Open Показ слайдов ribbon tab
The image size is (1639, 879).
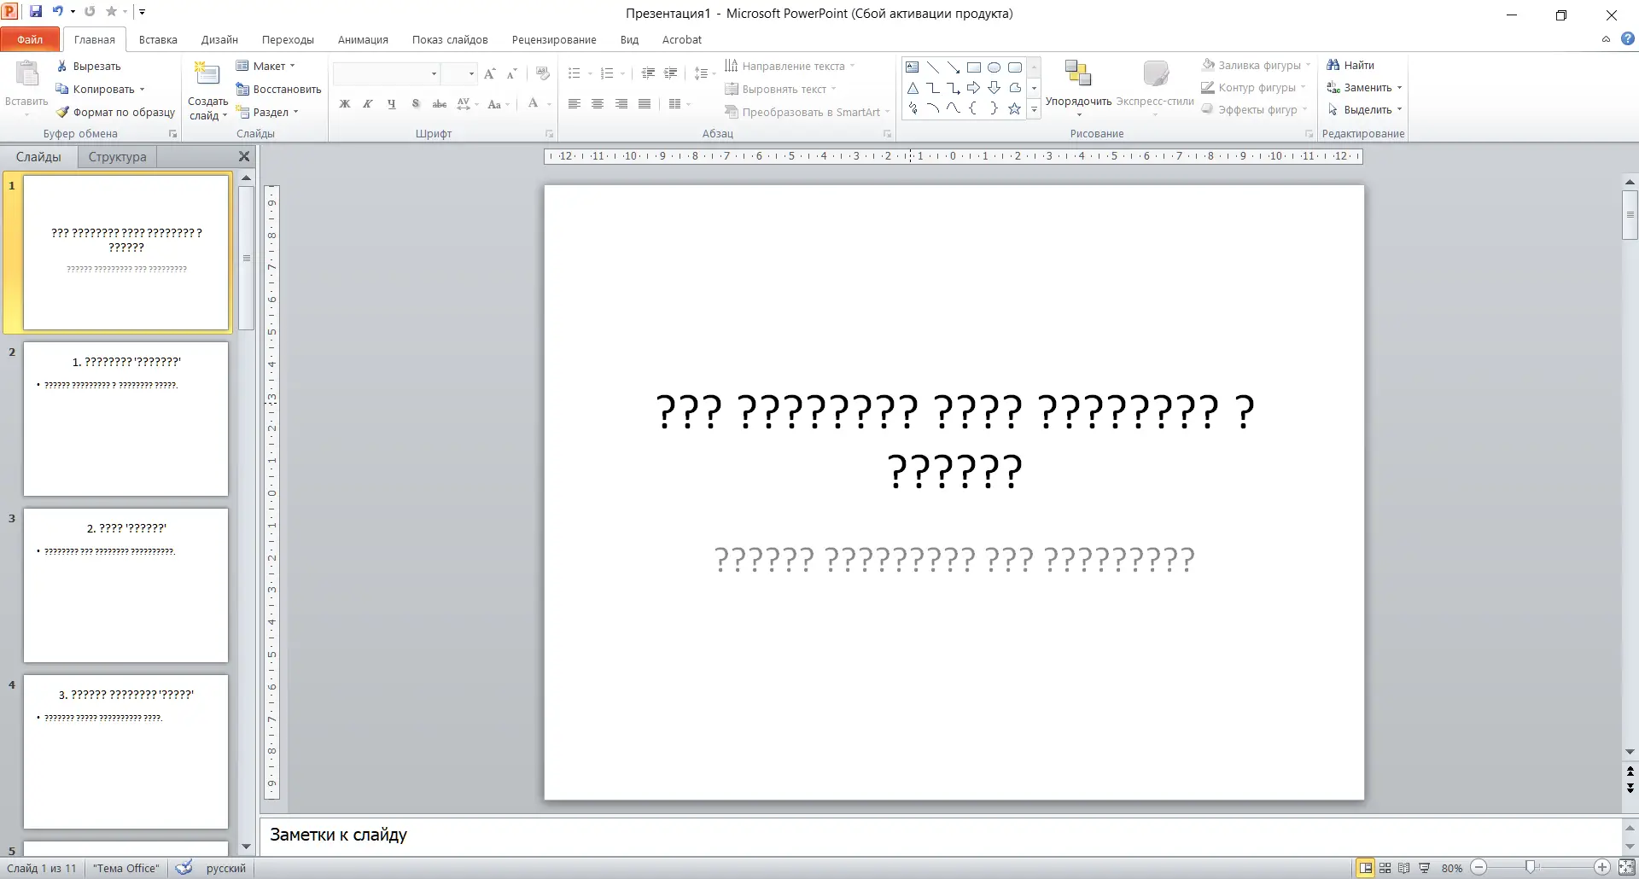click(450, 39)
